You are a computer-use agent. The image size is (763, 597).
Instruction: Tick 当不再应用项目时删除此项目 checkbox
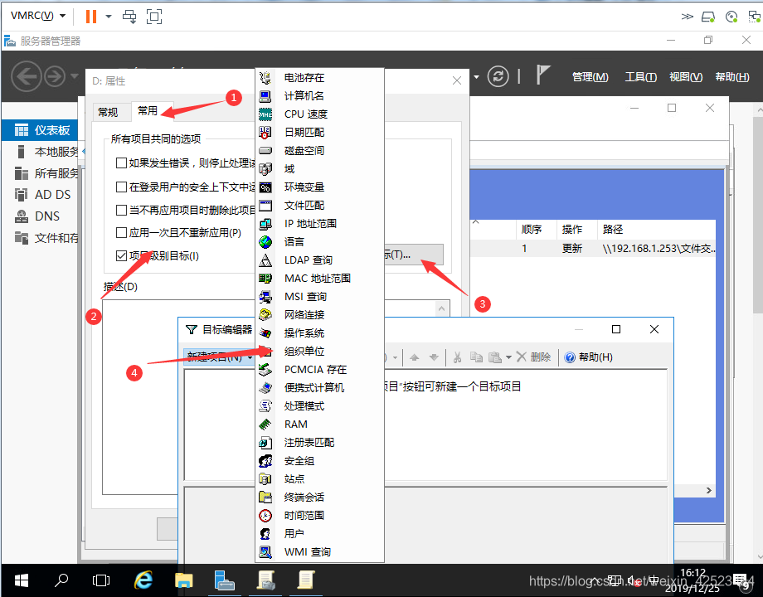(x=122, y=210)
